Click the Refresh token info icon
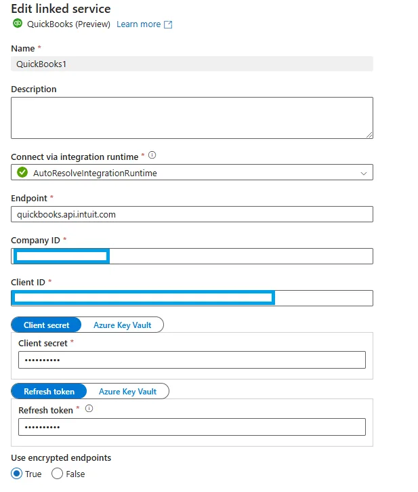418x492 pixels. 89,409
